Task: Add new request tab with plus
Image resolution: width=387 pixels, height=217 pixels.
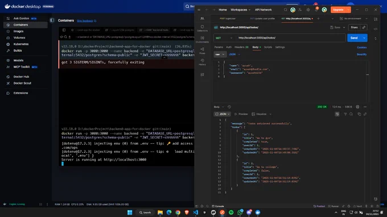Action: [318, 19]
